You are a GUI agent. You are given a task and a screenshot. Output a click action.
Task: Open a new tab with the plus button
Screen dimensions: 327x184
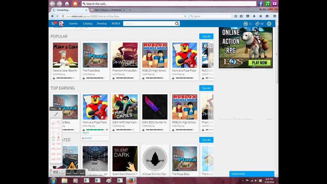tap(130, 10)
